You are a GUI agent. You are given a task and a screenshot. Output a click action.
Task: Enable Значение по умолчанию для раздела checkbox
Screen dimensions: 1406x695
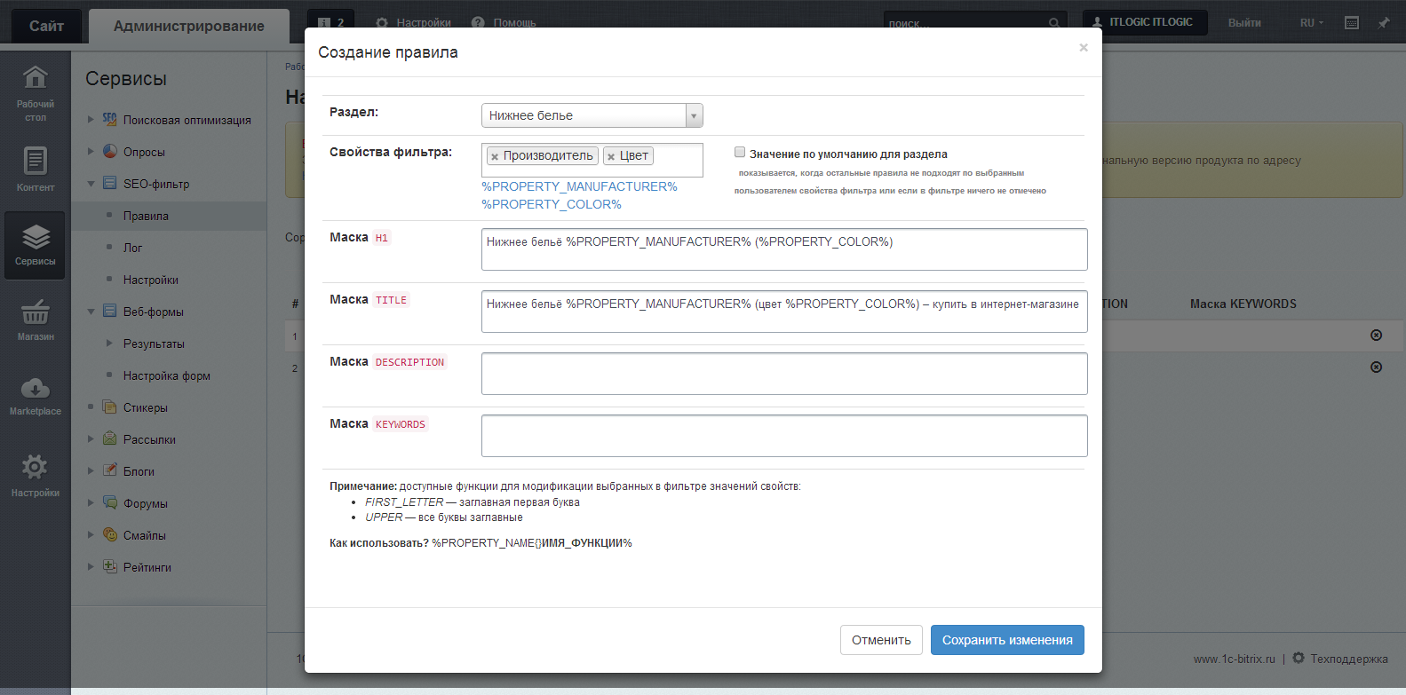click(x=740, y=152)
